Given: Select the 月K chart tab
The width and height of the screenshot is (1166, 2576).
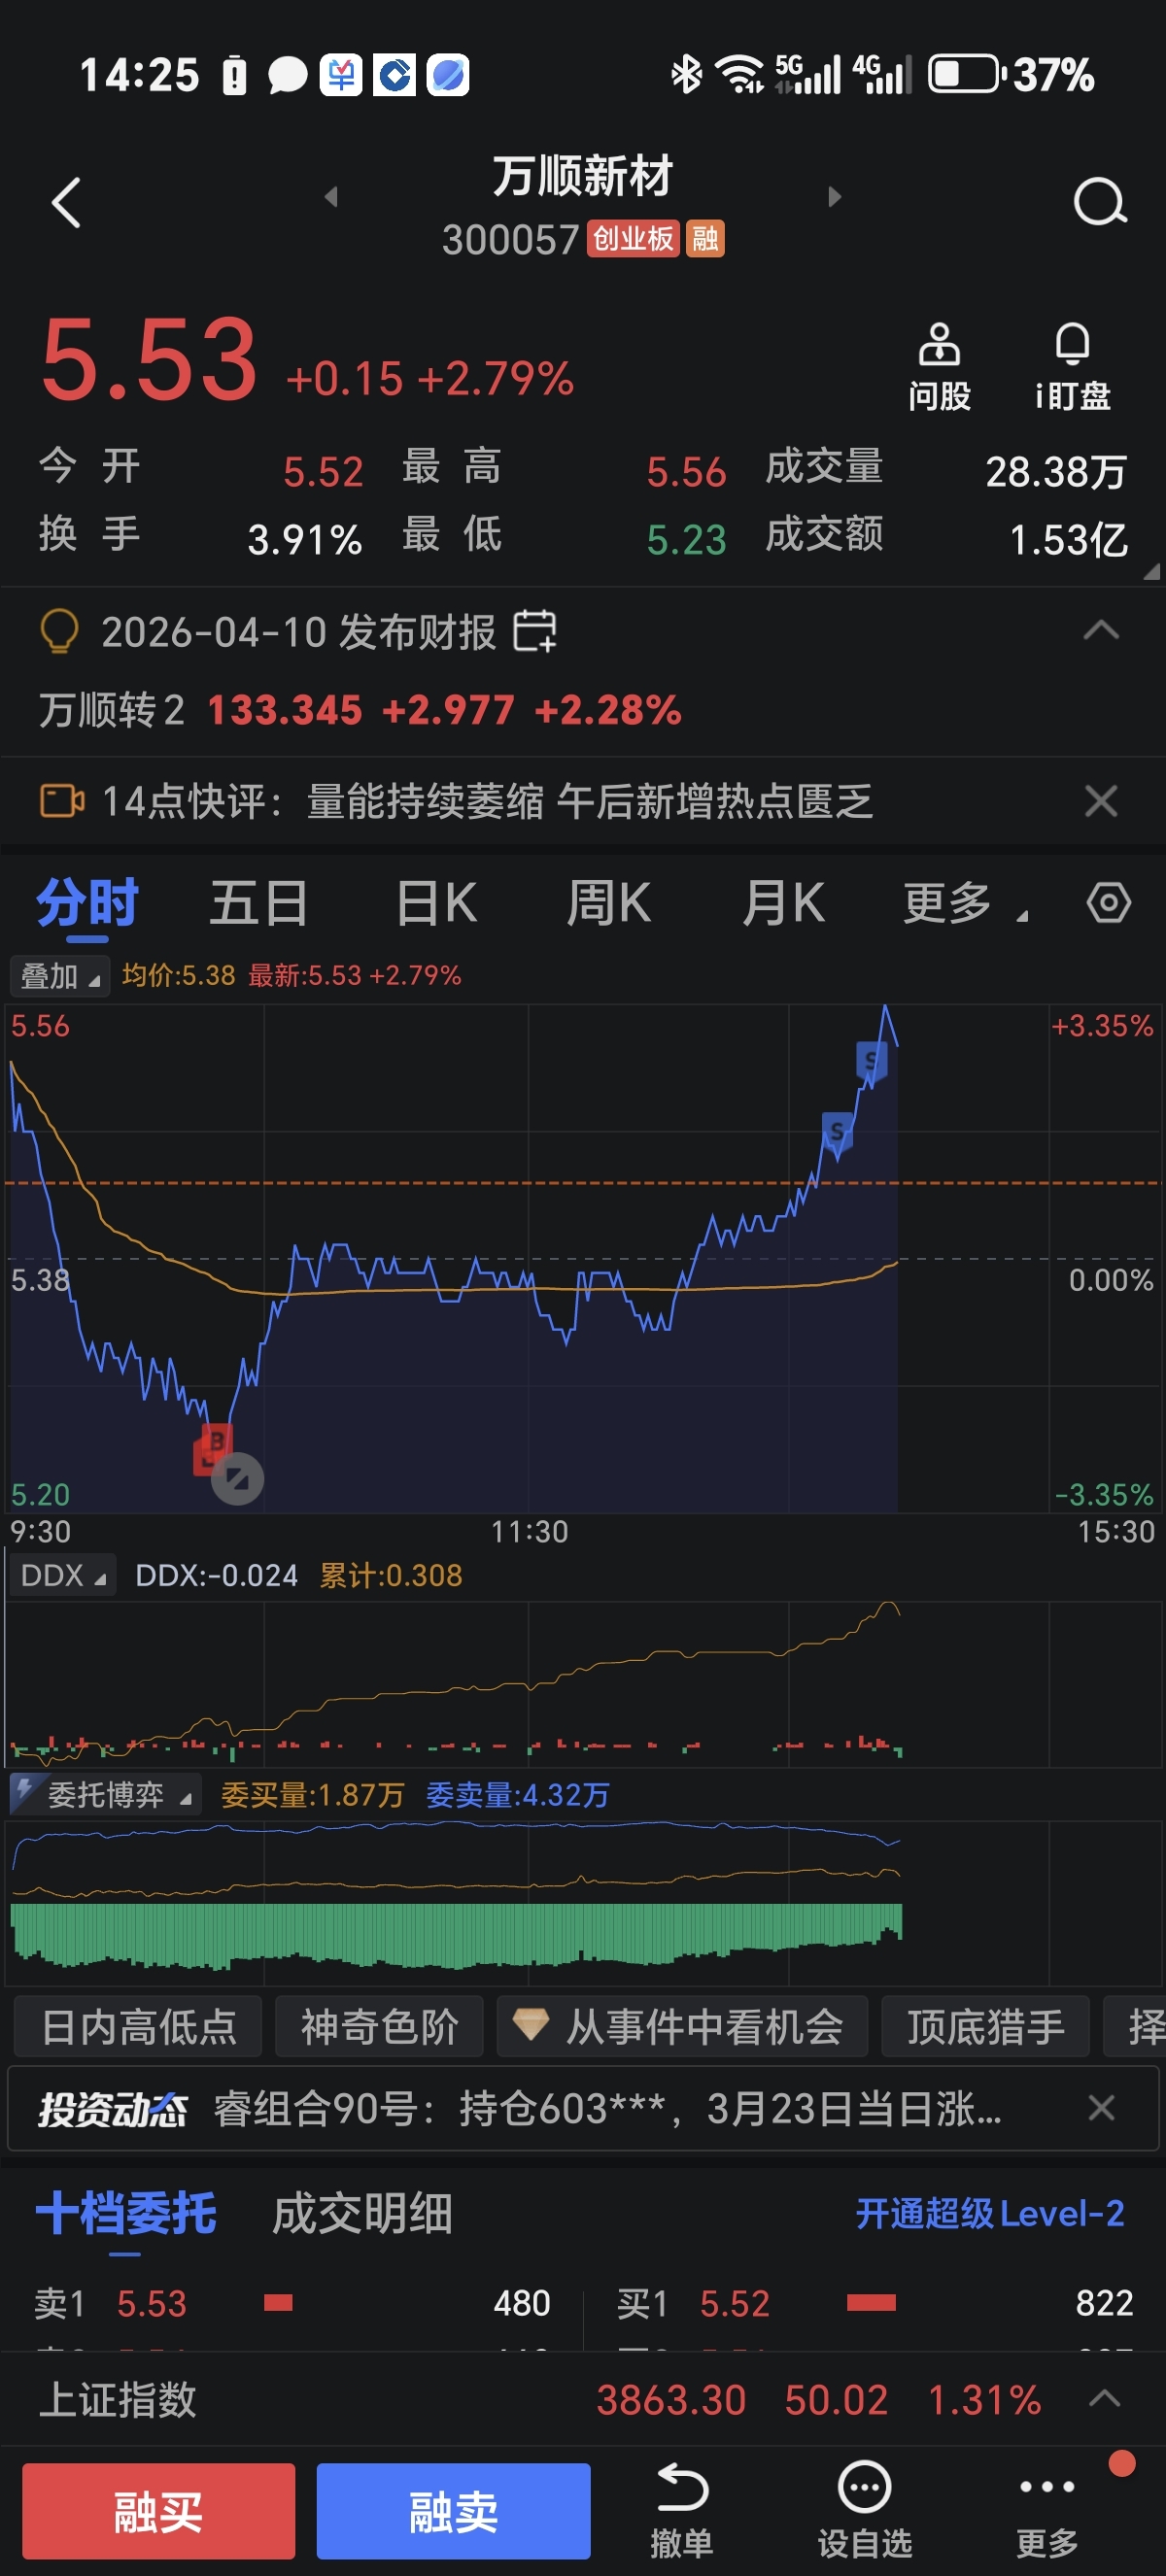Looking at the screenshot, I should [x=783, y=903].
